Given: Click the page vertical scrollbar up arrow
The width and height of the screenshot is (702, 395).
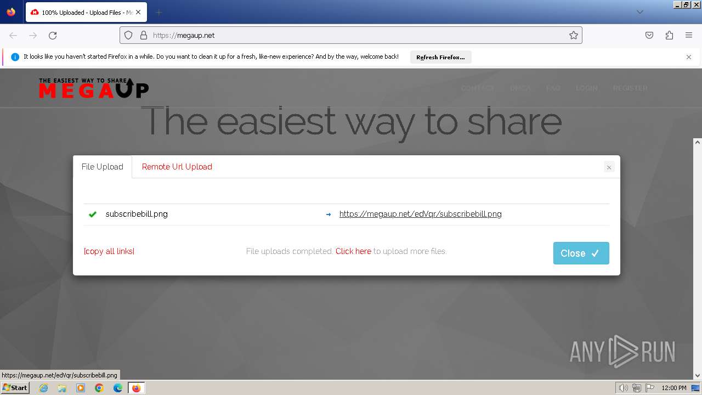Looking at the screenshot, I should (x=698, y=142).
